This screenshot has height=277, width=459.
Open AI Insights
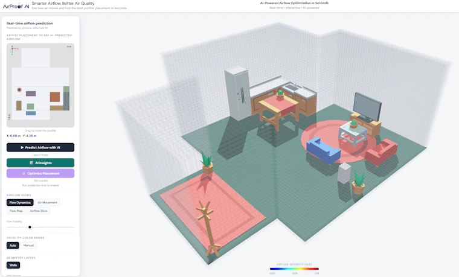point(40,163)
